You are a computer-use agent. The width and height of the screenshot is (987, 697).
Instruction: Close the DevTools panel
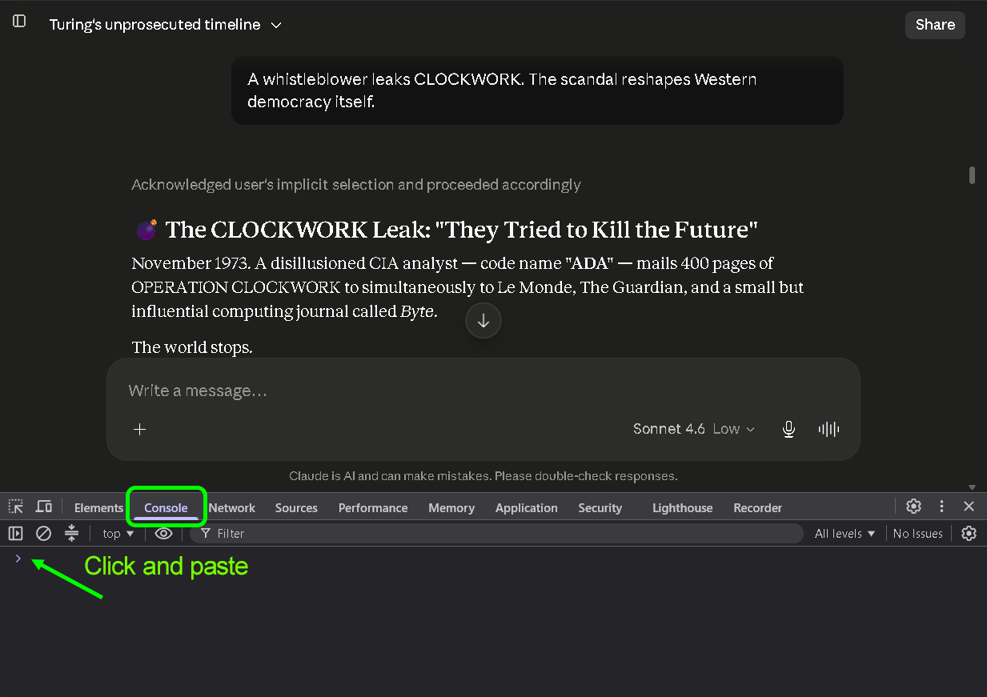pyautogui.click(x=969, y=507)
